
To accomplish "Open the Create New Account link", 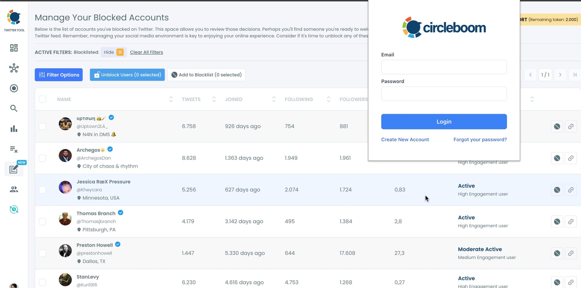I will coord(405,139).
